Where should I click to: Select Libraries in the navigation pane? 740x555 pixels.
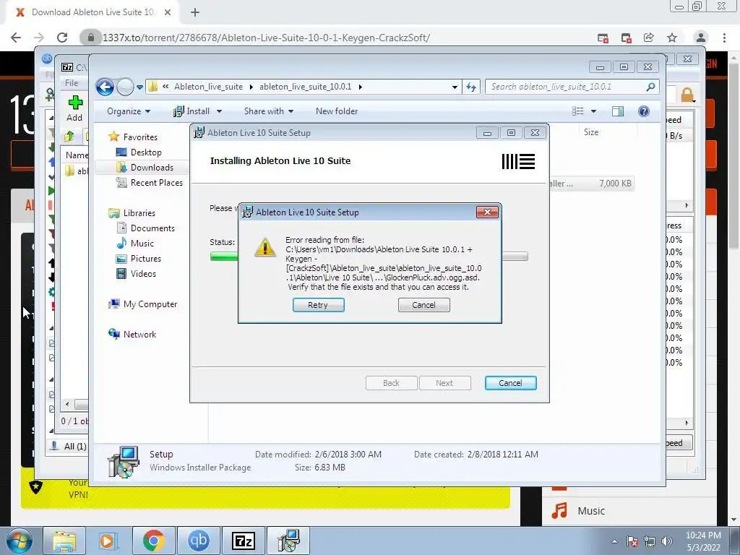pos(132,213)
